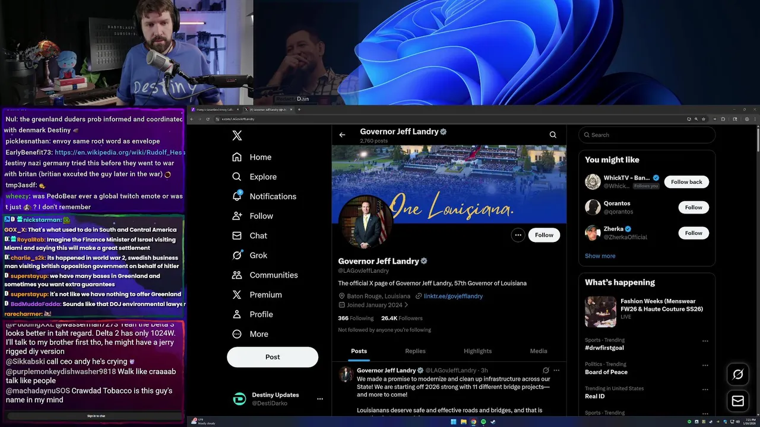Open the Follow sidebar item
760x427 pixels.
(253, 216)
